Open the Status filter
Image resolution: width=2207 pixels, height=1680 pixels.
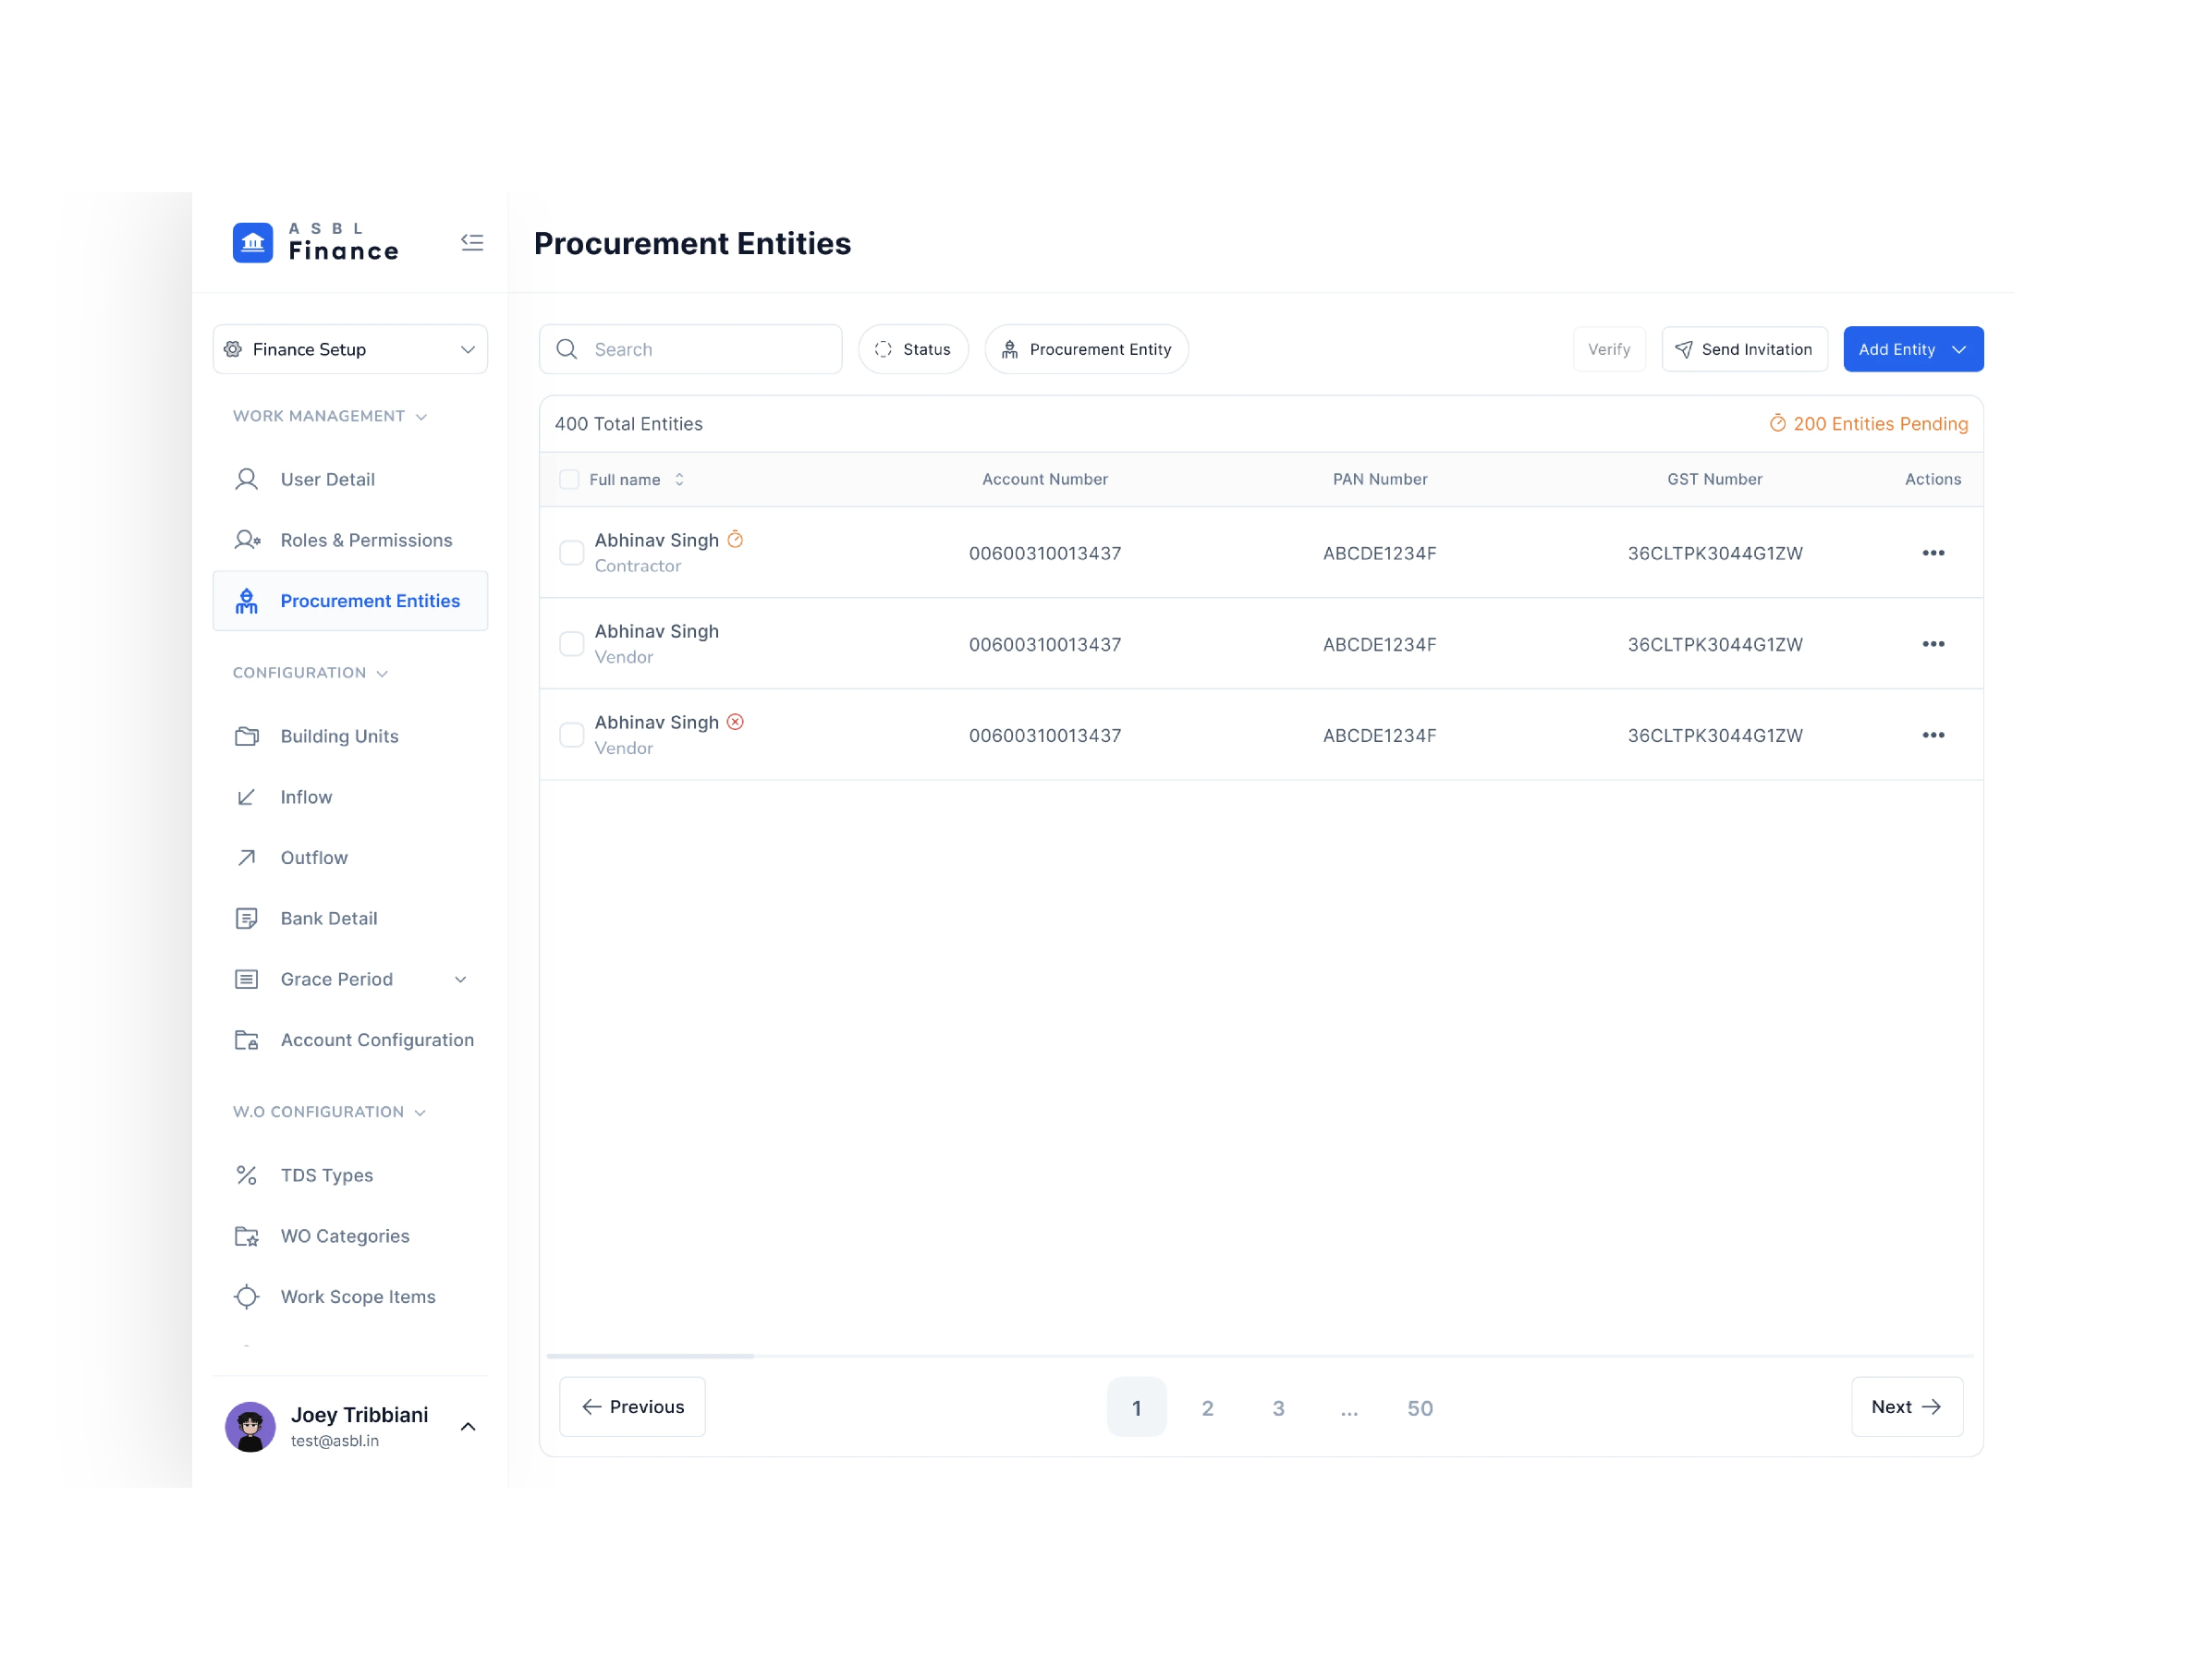coord(912,349)
